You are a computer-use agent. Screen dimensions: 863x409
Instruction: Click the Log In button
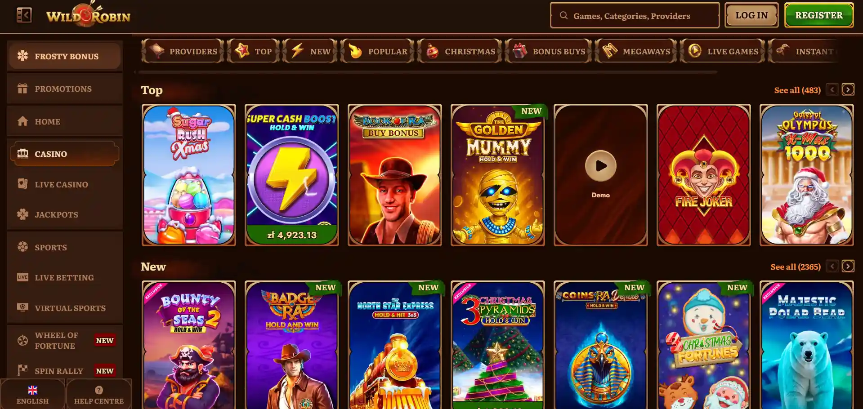point(751,15)
